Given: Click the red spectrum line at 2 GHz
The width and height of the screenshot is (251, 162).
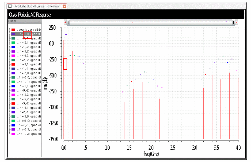Looking at the screenshot, I should click(x=72, y=95).
